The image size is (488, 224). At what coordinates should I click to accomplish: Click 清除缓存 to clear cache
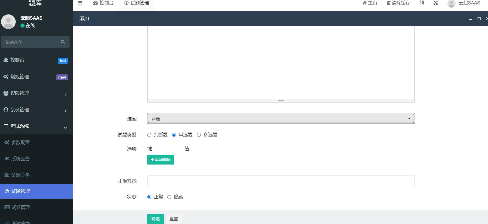(x=398, y=3)
